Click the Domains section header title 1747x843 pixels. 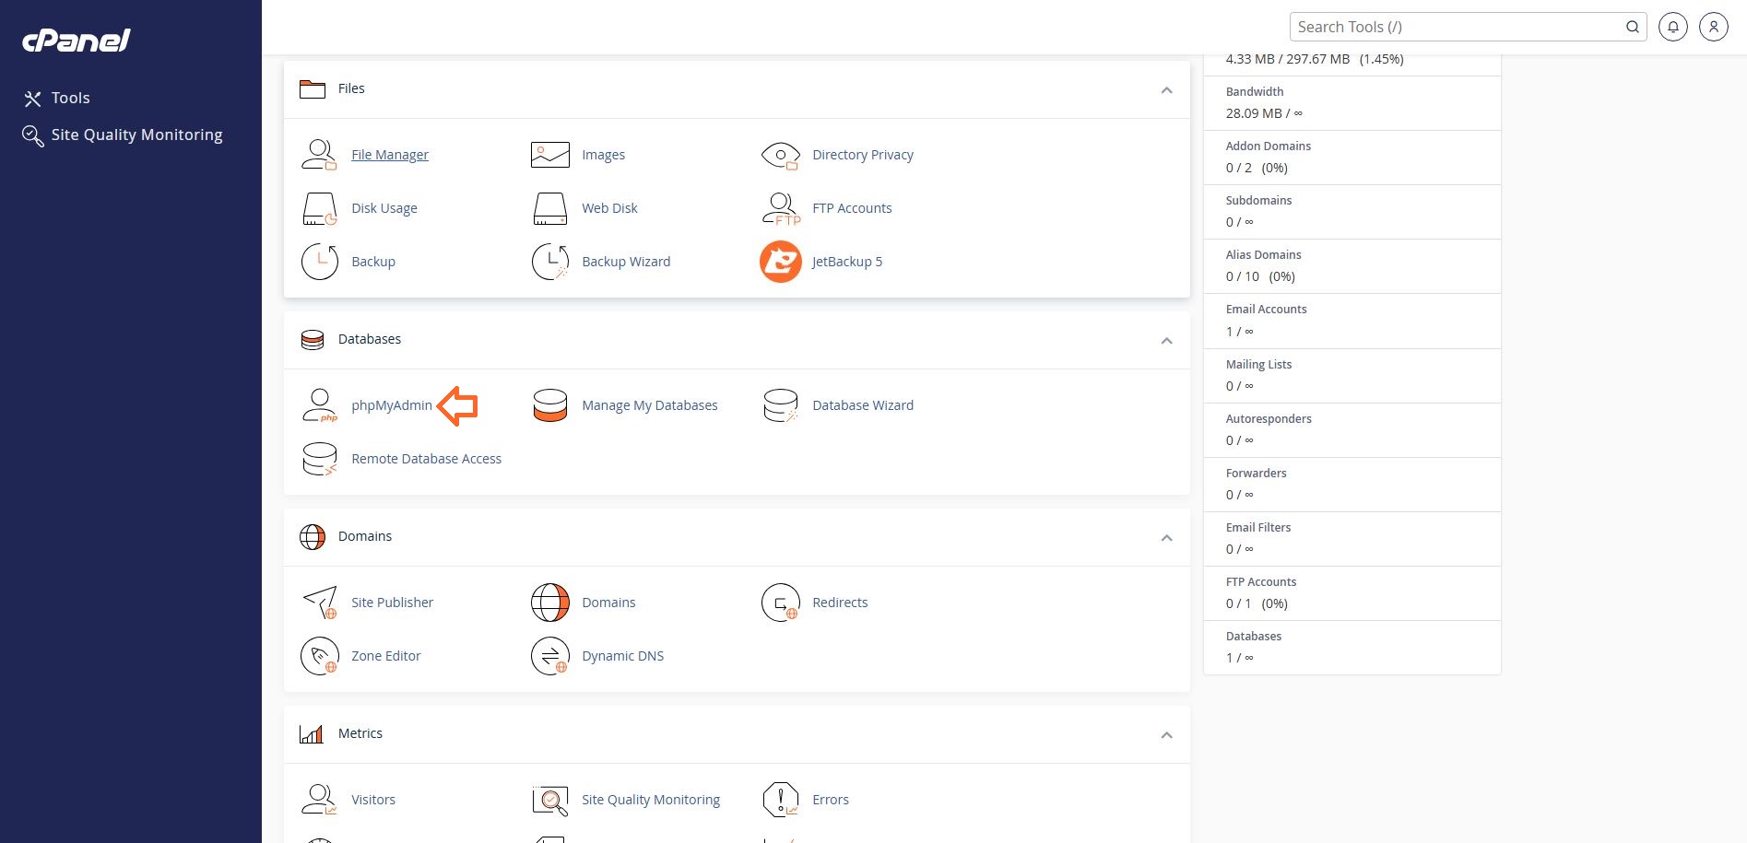pyautogui.click(x=365, y=536)
